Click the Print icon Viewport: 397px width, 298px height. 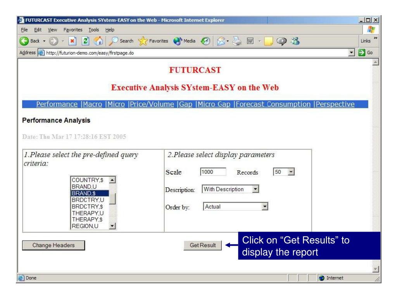pos(237,41)
